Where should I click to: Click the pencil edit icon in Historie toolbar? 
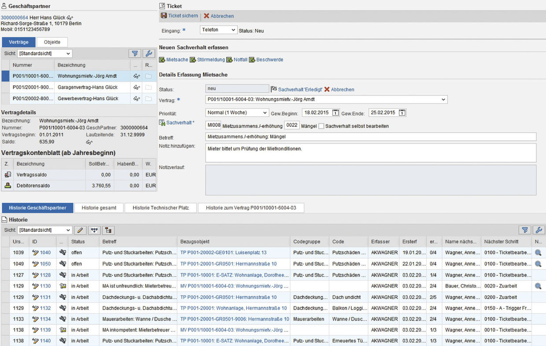(x=80, y=230)
